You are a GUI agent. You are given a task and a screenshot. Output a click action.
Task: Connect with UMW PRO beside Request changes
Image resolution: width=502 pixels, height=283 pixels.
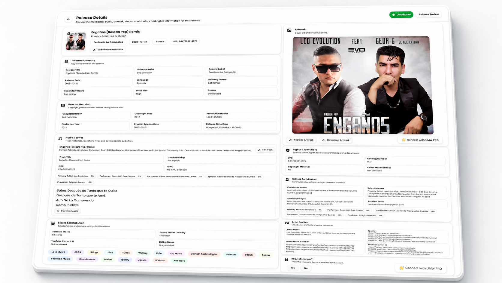coord(421,268)
